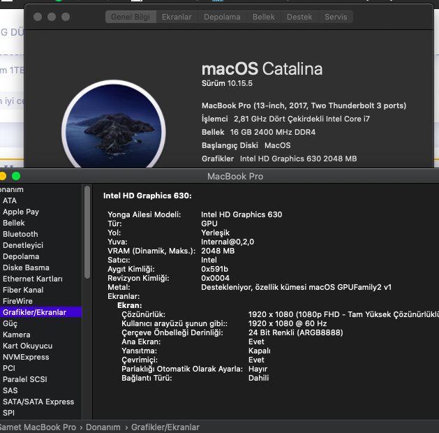Open SATA/SATA Express sidebar item
The image size is (439, 433).
click(38, 402)
